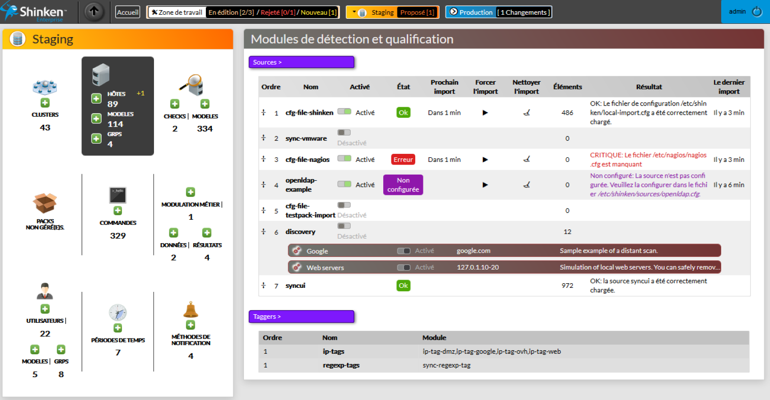
Task: Click the up-arrow button in top bar
Action: (94, 12)
